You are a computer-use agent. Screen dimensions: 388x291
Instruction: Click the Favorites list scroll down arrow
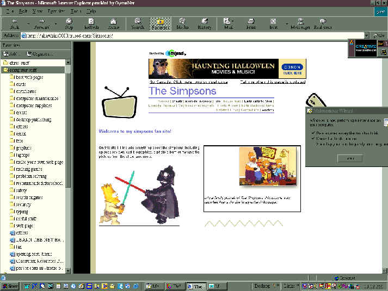coord(68,270)
